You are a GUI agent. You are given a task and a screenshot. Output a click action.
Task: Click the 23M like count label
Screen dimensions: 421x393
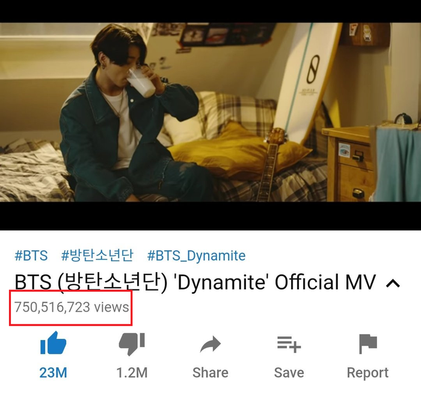pyautogui.click(x=53, y=373)
